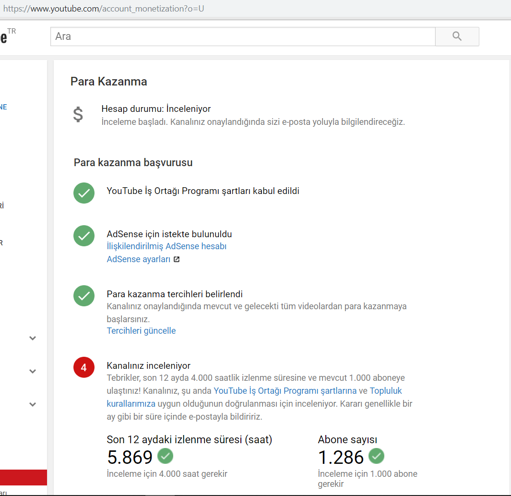The image size is (511, 496).
Task: Expand the third sidebar chevron section
Action: click(33, 404)
